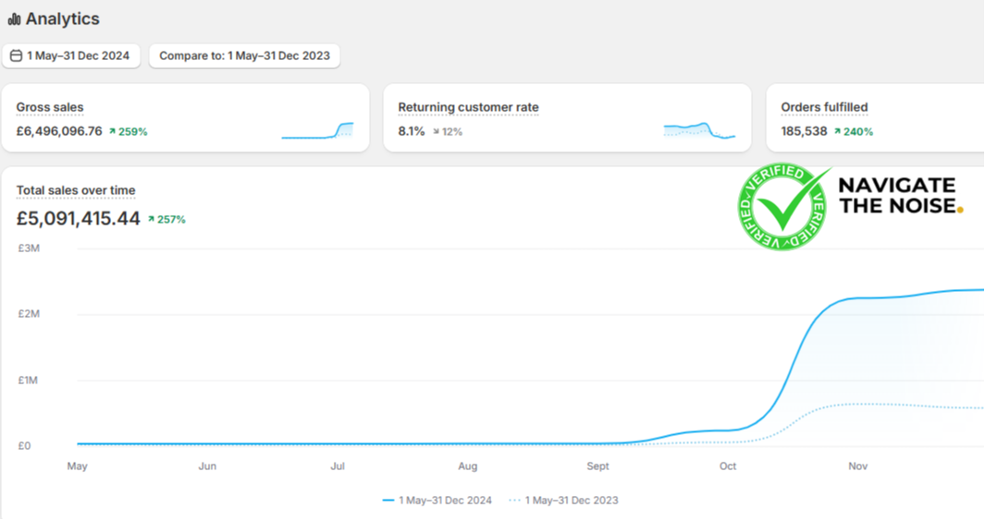Click the green Verified checkmark badge
The width and height of the screenshot is (985, 520).
pyautogui.click(x=784, y=208)
